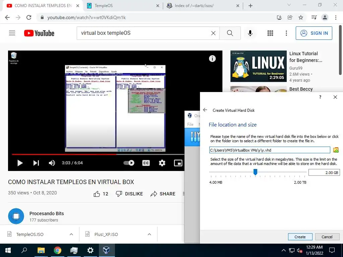
Task: Open the YouTube apps grid icon
Action: point(270,33)
